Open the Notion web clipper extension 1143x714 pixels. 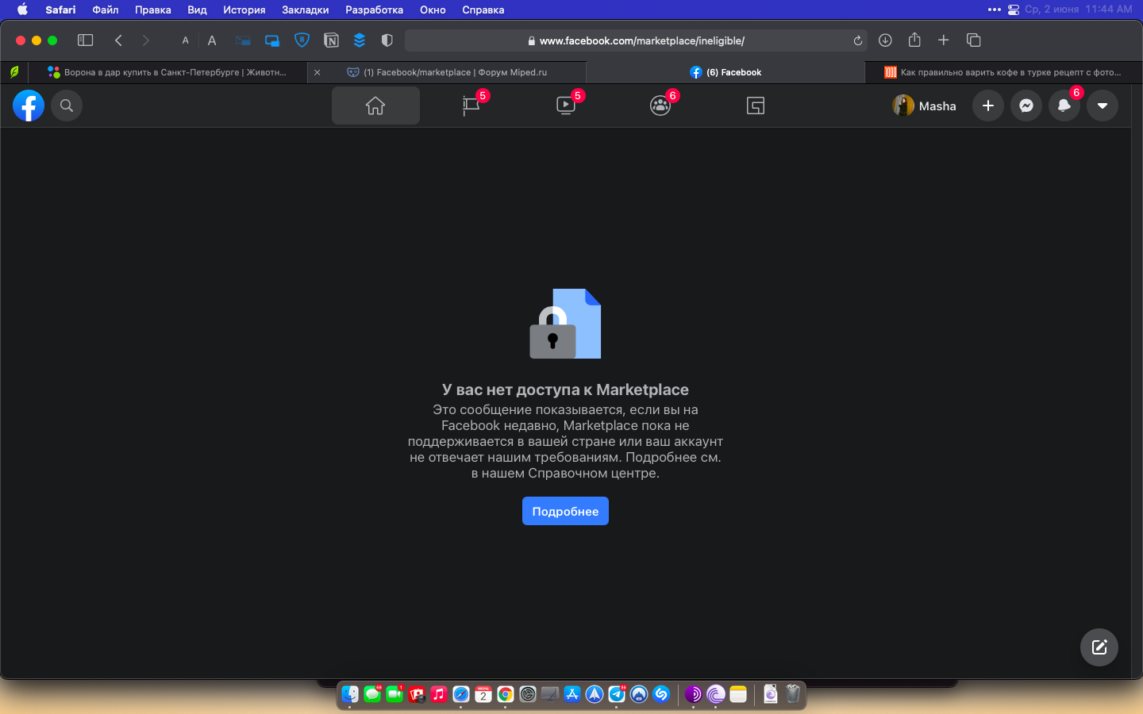[331, 40]
